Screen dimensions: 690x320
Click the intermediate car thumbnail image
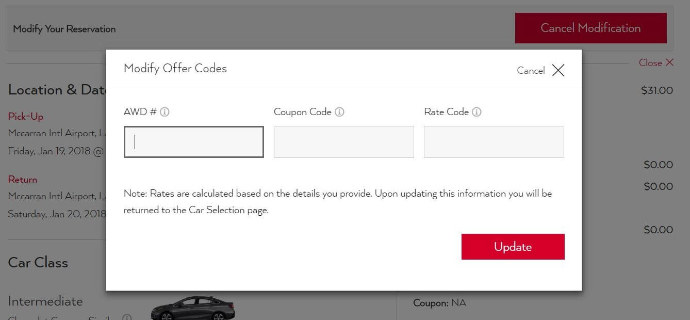(x=193, y=308)
